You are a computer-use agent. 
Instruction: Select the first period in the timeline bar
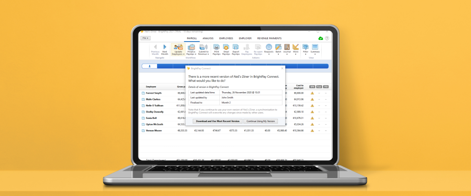pos(150,66)
